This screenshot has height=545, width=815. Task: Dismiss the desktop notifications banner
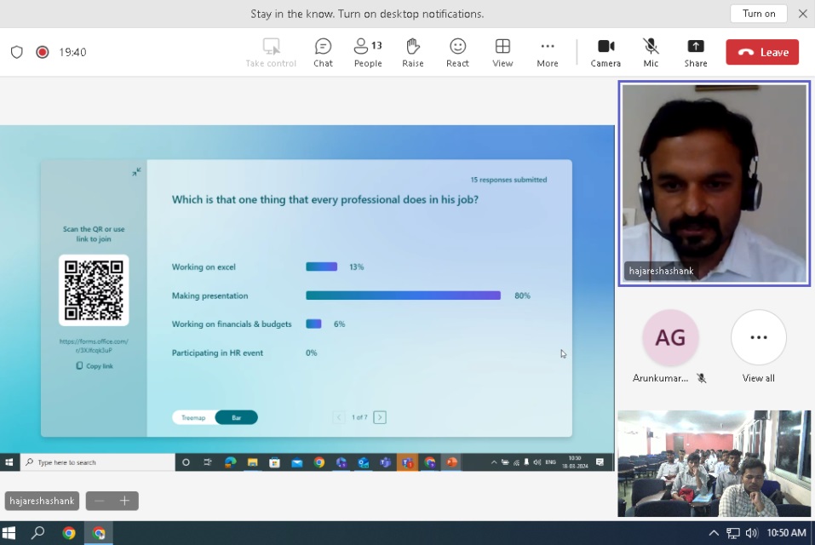(803, 14)
